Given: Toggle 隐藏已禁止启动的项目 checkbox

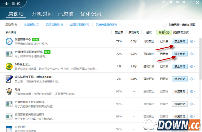Looking at the screenshot, I should [164, 25].
